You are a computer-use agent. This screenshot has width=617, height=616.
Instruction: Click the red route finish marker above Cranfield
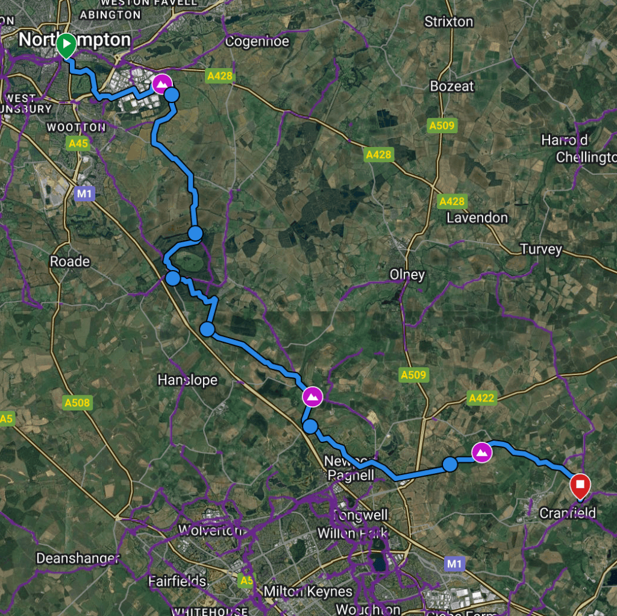click(580, 486)
